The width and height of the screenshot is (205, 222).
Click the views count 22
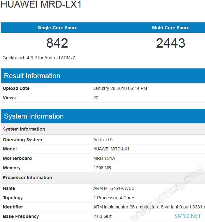pyautogui.click(x=96, y=98)
